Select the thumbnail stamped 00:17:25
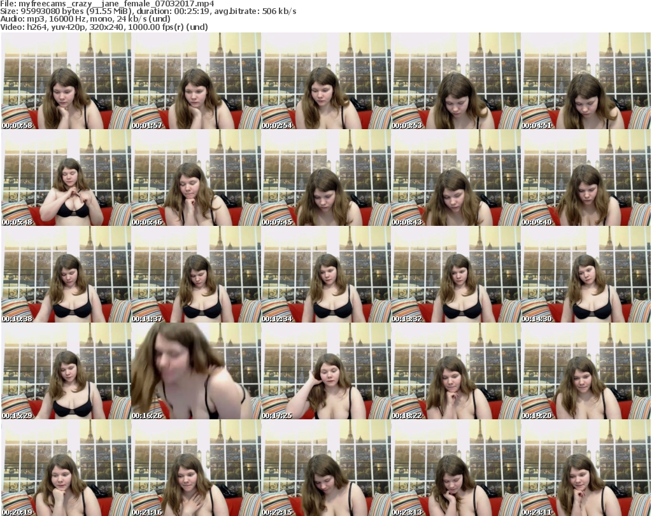Image resolution: width=652 pixels, height=516 pixels. pyautogui.click(x=326, y=371)
